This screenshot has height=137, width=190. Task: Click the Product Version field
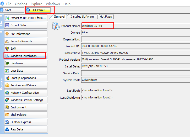pyautogui.click(x=135, y=60)
